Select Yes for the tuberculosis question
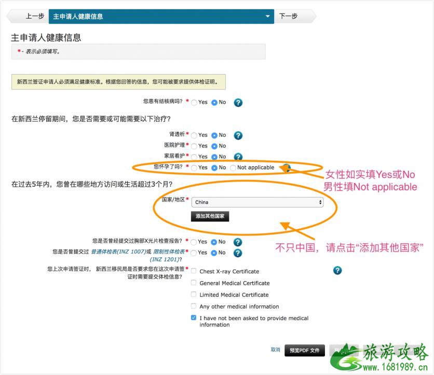Image resolution: width=434 pixels, height=375 pixels. pyautogui.click(x=194, y=102)
